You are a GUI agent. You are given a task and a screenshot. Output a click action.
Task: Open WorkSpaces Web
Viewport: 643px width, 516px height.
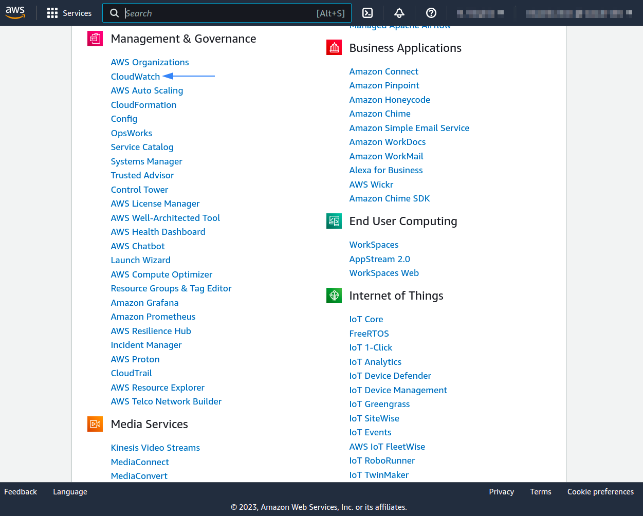coord(384,273)
